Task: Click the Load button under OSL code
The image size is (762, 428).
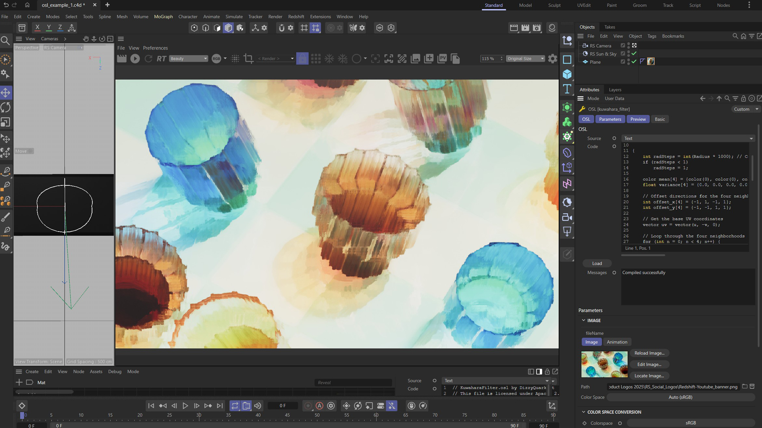Action: (597, 264)
